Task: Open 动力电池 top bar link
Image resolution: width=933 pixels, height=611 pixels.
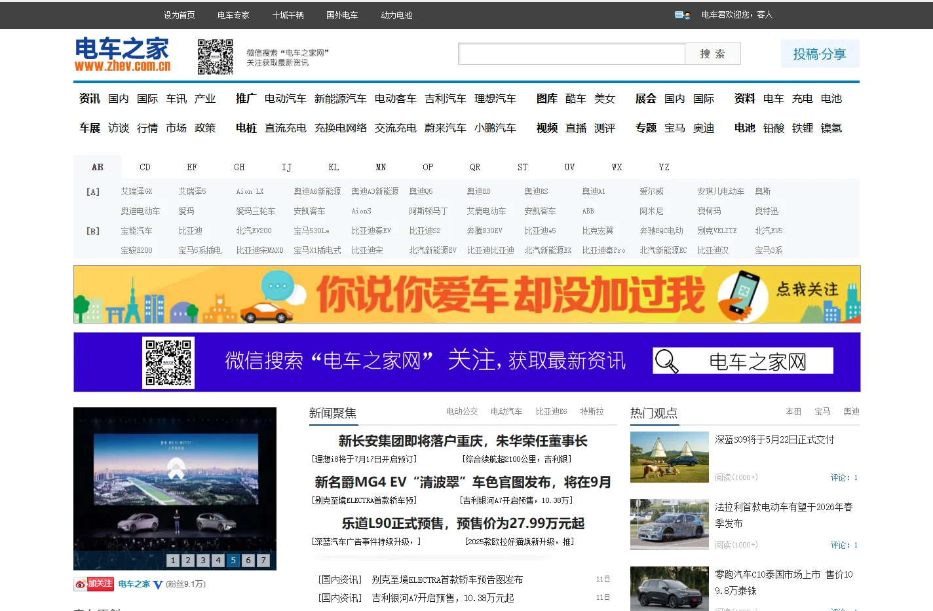Action: [x=396, y=14]
